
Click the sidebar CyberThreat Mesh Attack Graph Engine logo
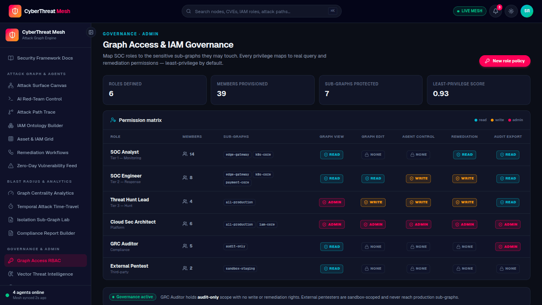coord(12,35)
